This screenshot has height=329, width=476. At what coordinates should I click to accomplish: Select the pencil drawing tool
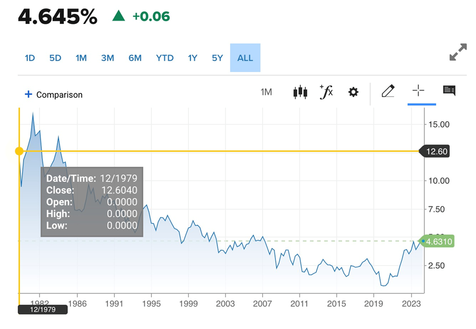coord(388,92)
